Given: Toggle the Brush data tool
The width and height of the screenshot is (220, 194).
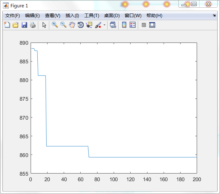Looking at the screenshot, I should click(98, 25).
